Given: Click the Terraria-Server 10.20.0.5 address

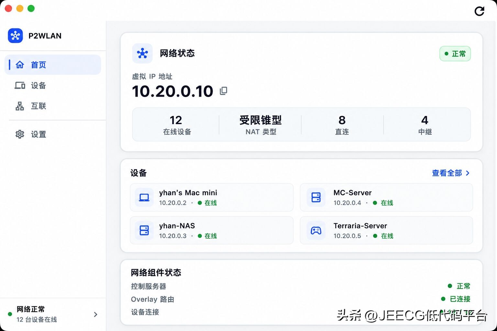Looking at the screenshot, I should (347, 236).
